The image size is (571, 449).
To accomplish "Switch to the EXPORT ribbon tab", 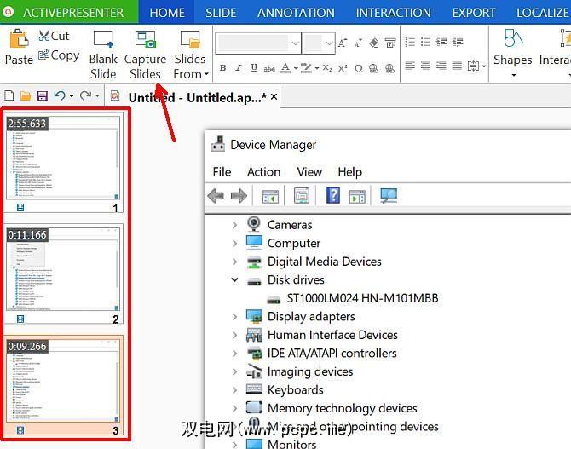I will click(x=474, y=13).
